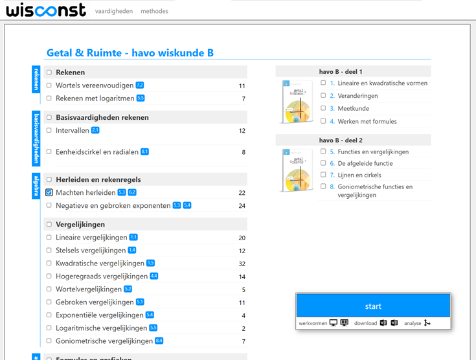Open the grid-screen werkvormen monitor icon
The height and width of the screenshot is (360, 476).
(345, 323)
